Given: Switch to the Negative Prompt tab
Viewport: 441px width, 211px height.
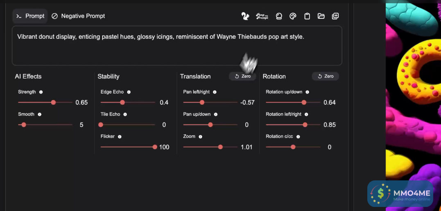Looking at the screenshot, I should click(x=78, y=16).
